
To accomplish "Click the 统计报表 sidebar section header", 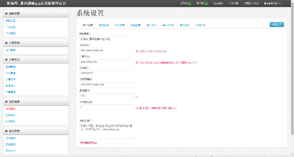I will (36, 101).
